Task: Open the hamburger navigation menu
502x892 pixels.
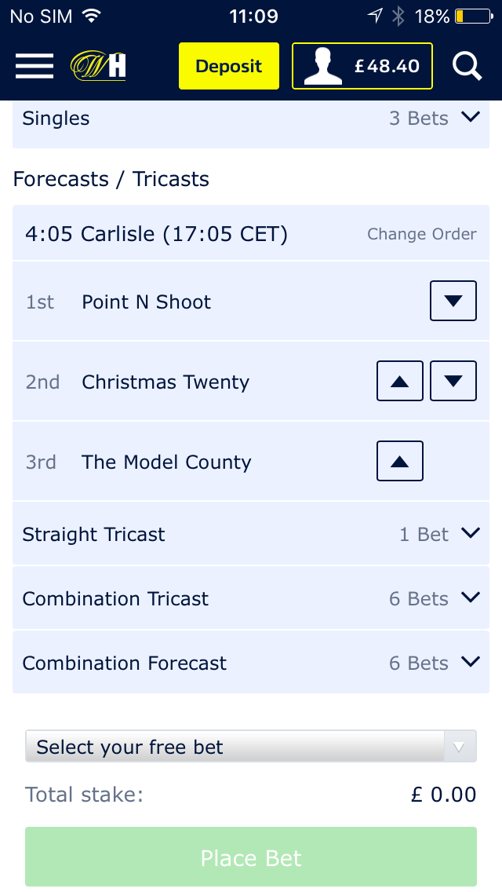Action: pyautogui.click(x=34, y=66)
